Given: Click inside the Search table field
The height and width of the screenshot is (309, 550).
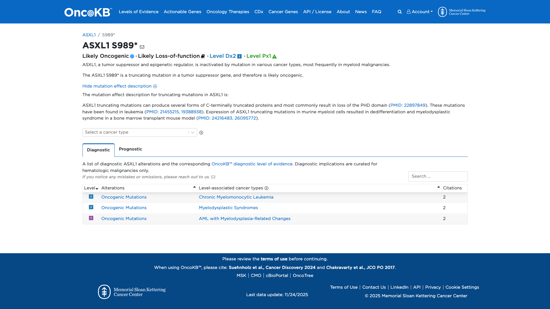Looking at the screenshot, I should [x=438, y=176].
